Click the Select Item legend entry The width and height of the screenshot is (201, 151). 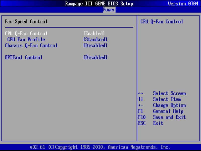167,99
